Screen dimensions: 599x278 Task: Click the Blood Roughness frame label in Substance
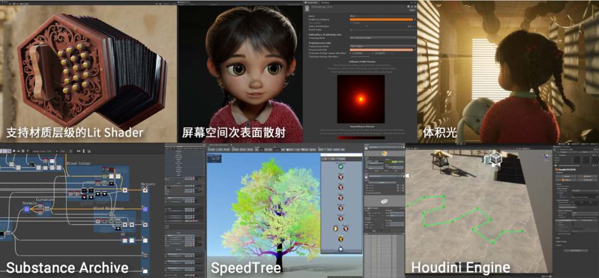coord(109,208)
